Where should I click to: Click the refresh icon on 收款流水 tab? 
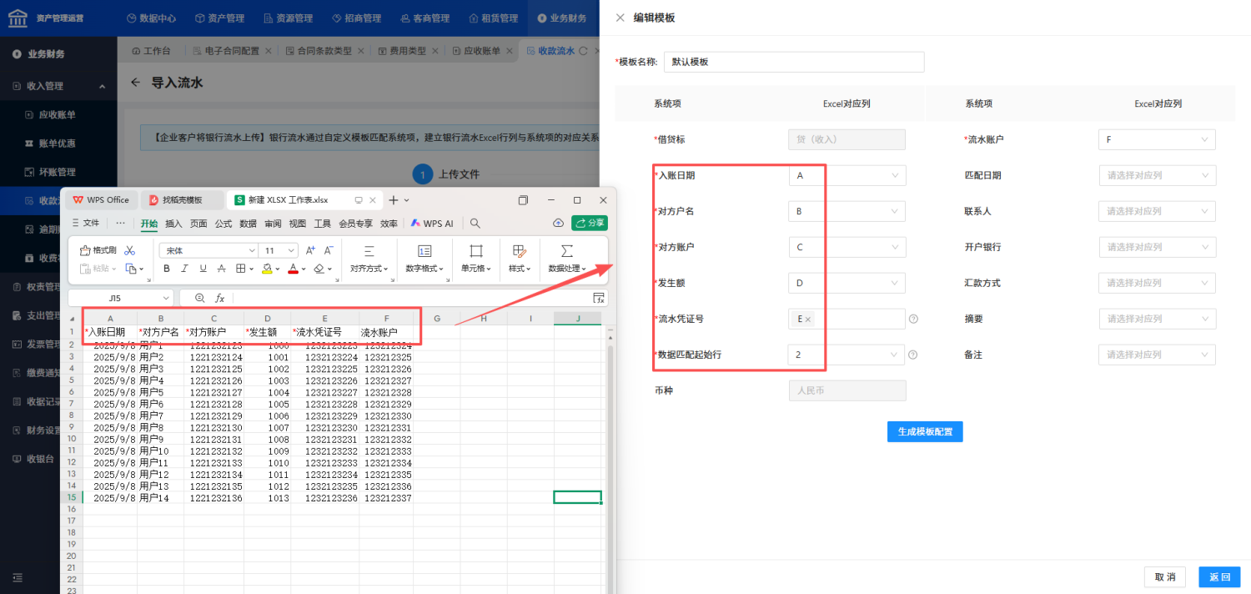point(583,51)
